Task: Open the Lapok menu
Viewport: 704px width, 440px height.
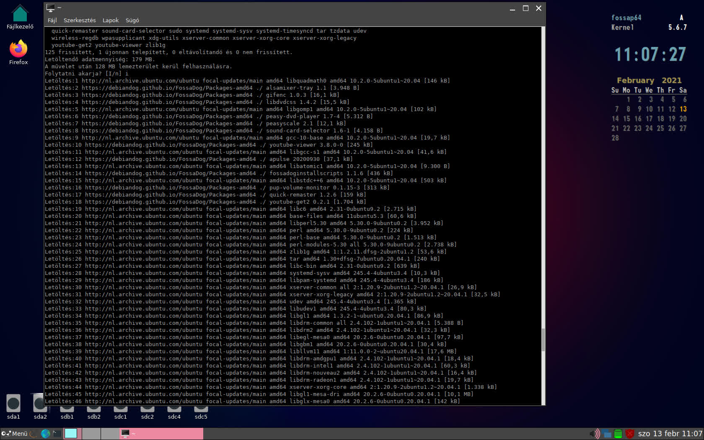Action: pos(111,20)
